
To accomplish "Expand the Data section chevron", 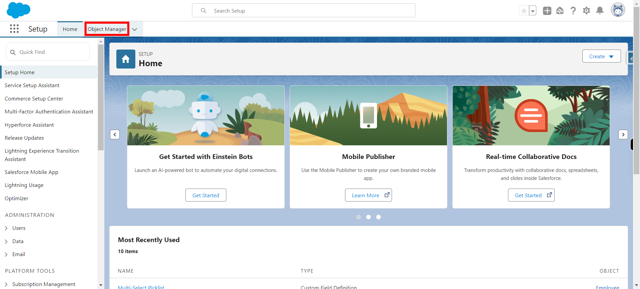I will (x=6, y=241).
